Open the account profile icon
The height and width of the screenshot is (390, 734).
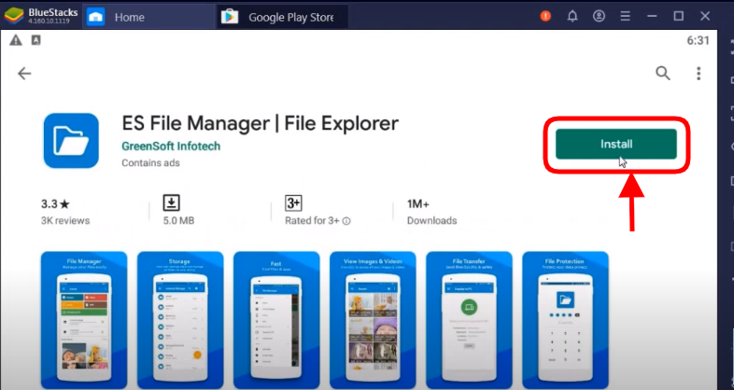pyautogui.click(x=599, y=17)
